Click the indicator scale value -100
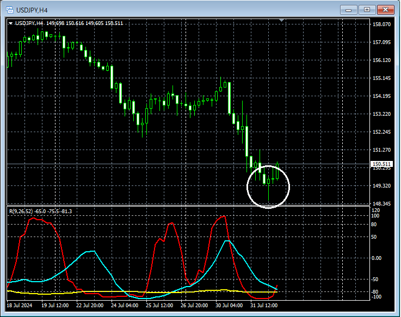The width and height of the screenshot is (401, 317). pos(375,297)
